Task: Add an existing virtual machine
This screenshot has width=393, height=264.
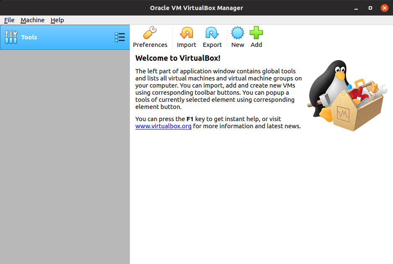Action: click(x=256, y=37)
